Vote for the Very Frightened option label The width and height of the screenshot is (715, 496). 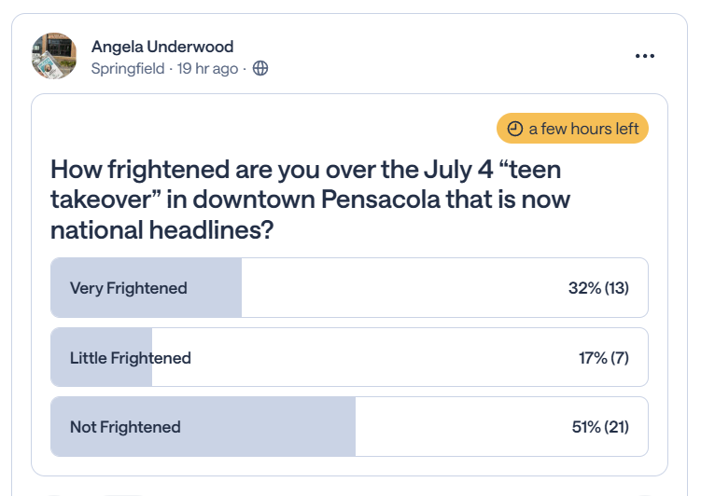[x=129, y=288]
